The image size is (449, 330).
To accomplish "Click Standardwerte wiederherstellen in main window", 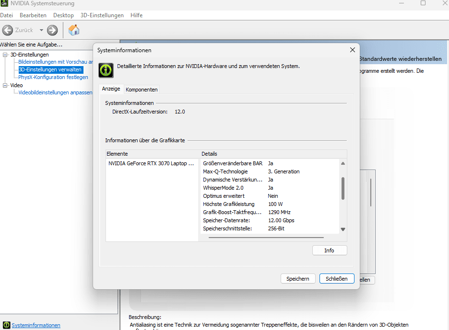I will pyautogui.click(x=400, y=59).
